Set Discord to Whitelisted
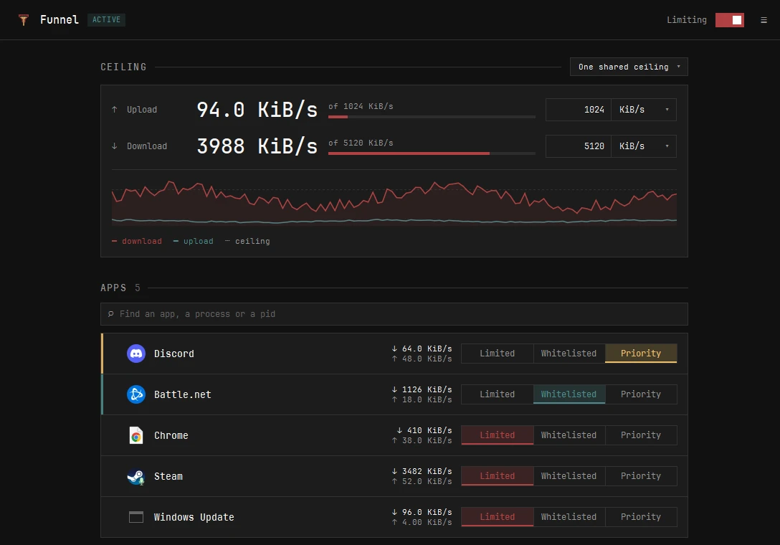780x545 pixels. [569, 354]
